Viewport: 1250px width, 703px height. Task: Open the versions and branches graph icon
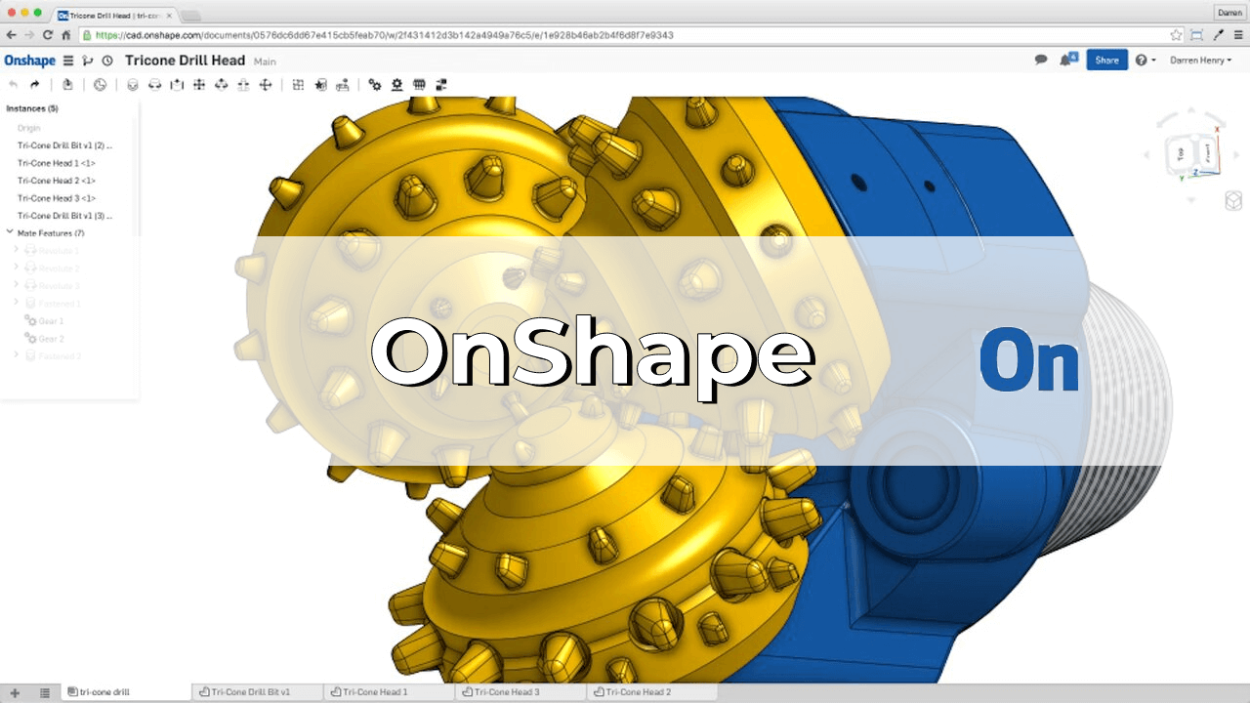[x=88, y=61]
